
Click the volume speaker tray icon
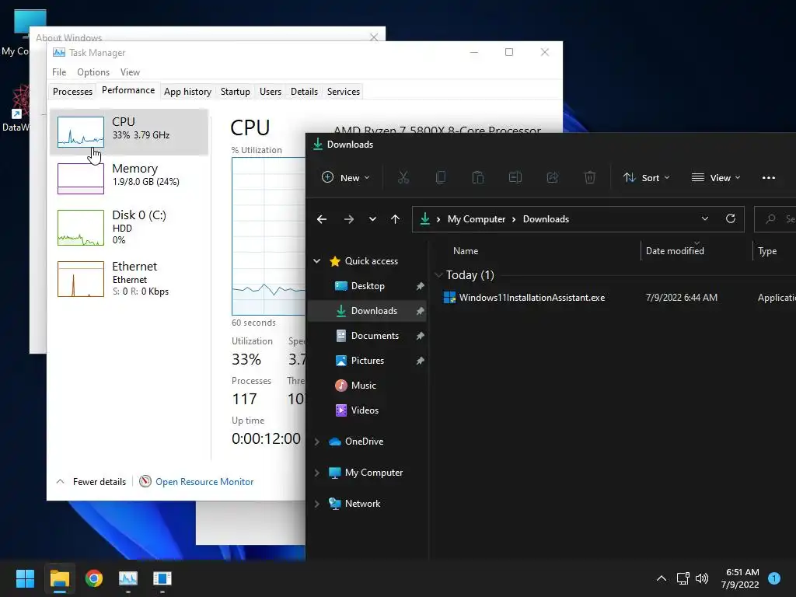click(x=702, y=578)
